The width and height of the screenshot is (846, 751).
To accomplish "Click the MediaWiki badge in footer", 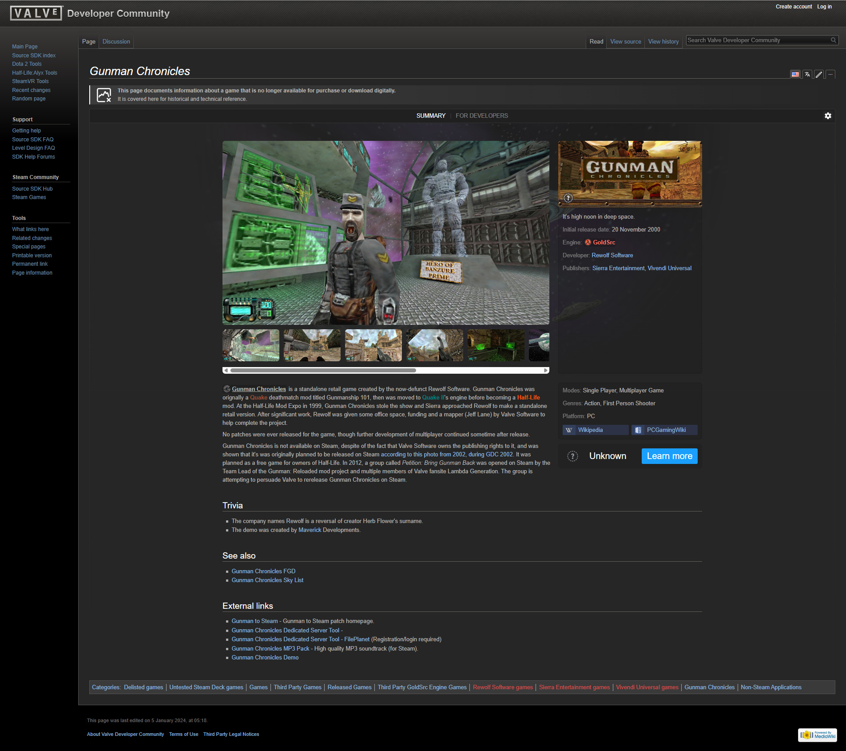I will coord(817,735).
